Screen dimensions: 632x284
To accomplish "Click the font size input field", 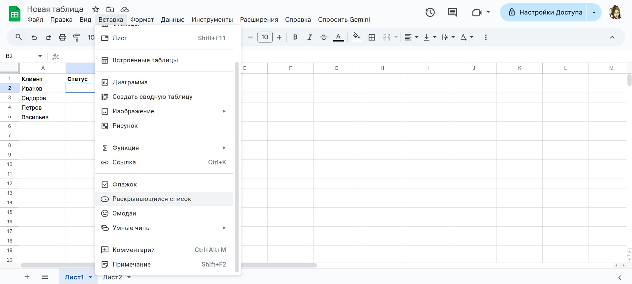I will [x=265, y=37].
